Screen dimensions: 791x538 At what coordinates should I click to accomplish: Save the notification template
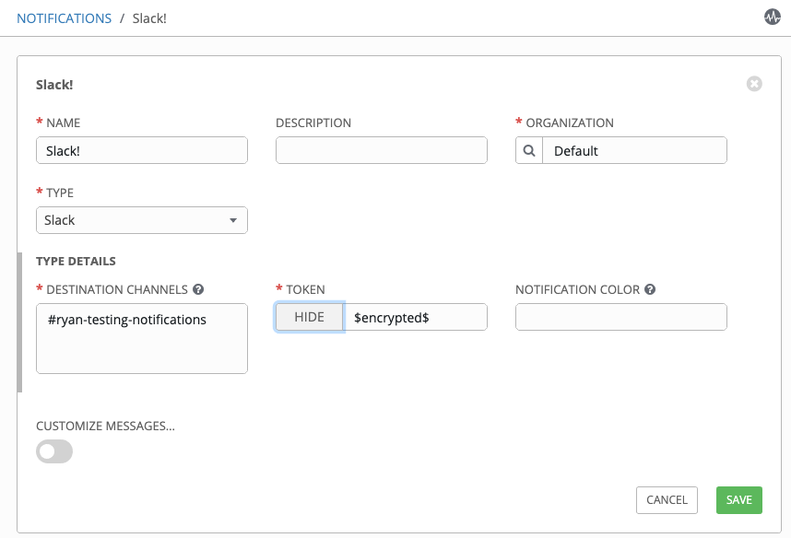(739, 500)
